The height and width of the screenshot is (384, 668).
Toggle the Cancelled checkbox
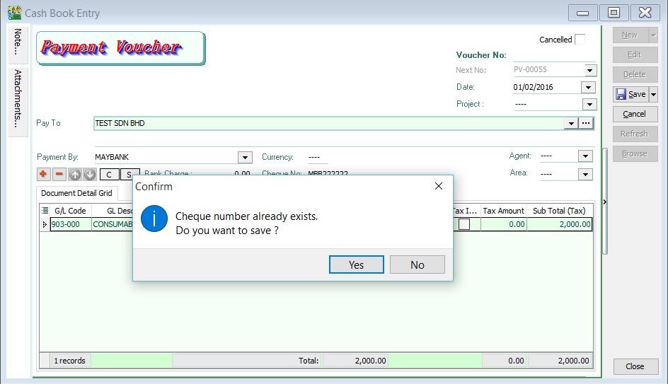(x=580, y=39)
